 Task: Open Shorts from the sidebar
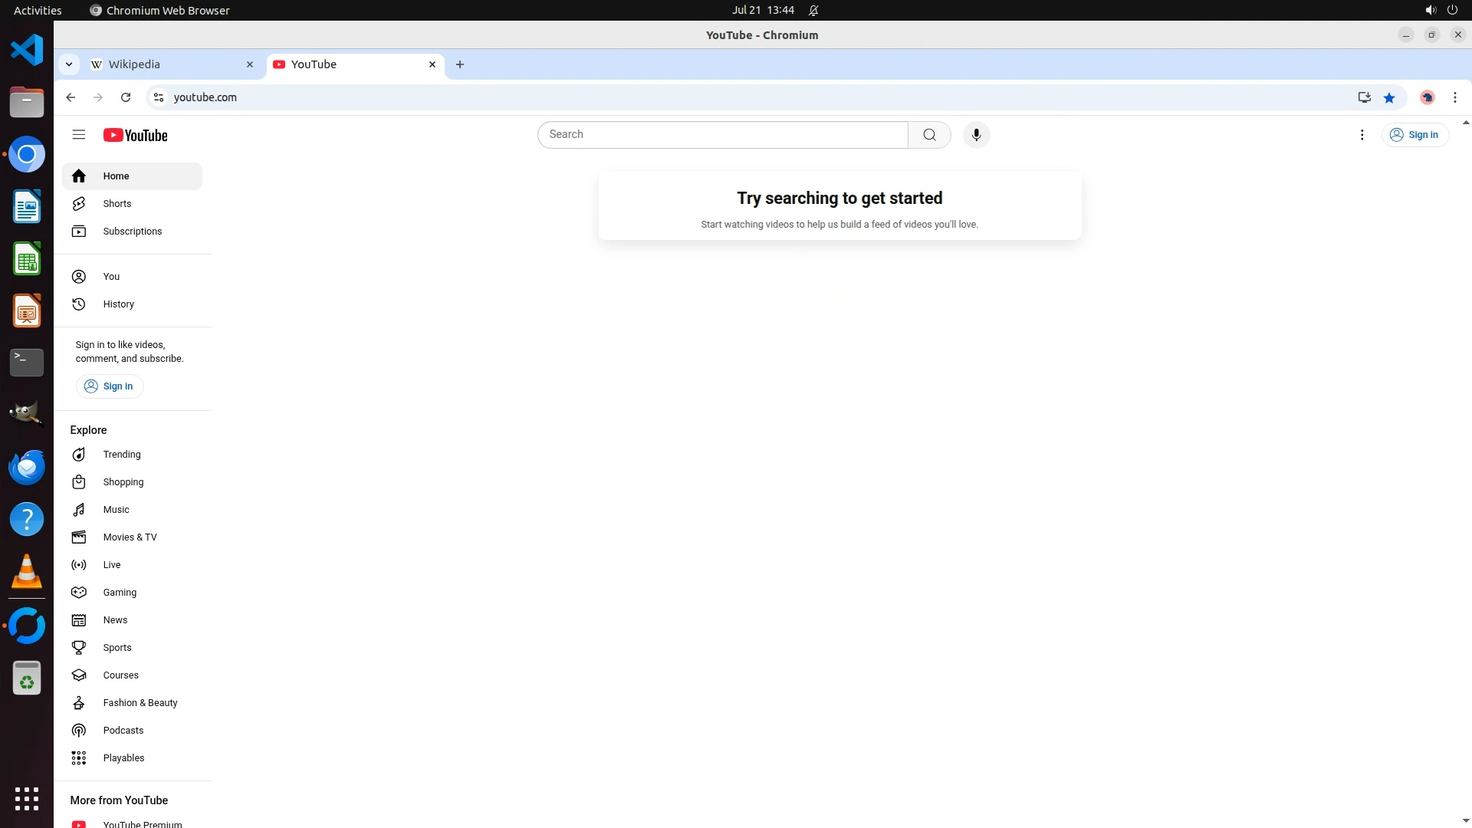click(x=117, y=204)
